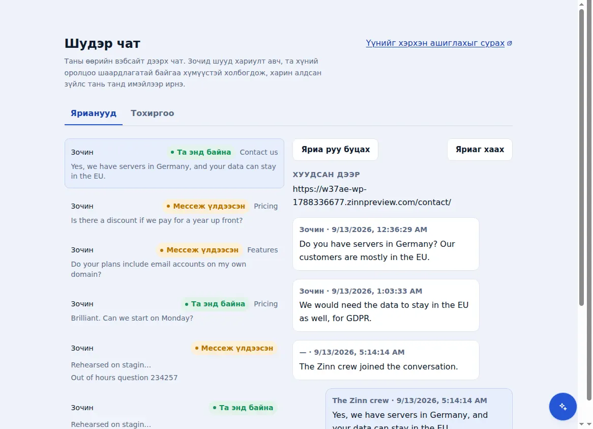Click the page scrollbar thumb

[x=582, y=157]
